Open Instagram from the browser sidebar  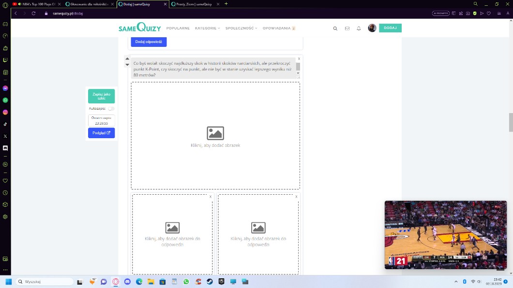tap(5, 112)
